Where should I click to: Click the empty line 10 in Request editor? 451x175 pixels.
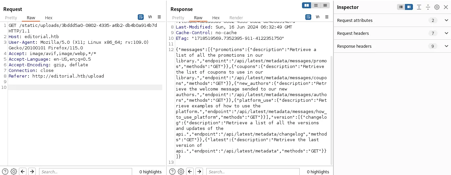coord(85,87)
